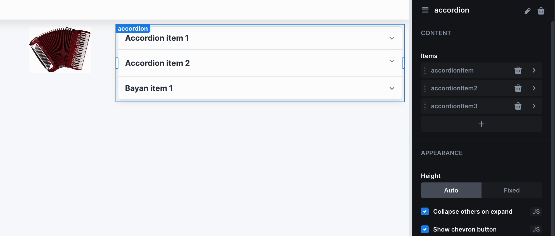
Task: Add a new accordion item with plus button
Action: coord(481,124)
